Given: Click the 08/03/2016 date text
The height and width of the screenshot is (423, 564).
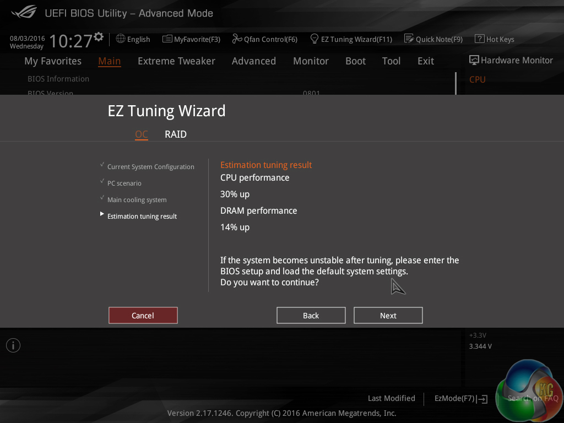Looking at the screenshot, I should pyautogui.click(x=28, y=38).
